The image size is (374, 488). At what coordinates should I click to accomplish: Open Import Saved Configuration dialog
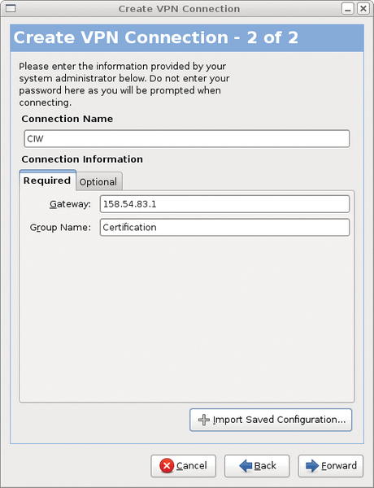pyautogui.click(x=271, y=420)
